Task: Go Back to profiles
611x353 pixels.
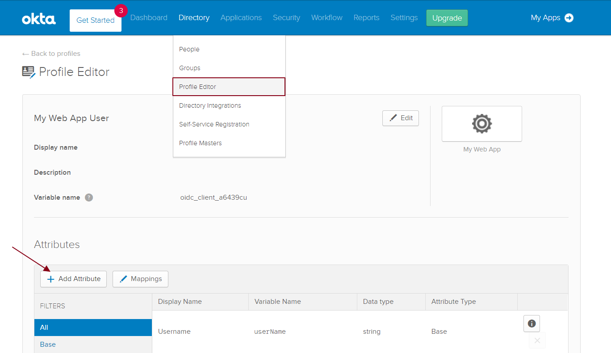Action: (x=51, y=53)
